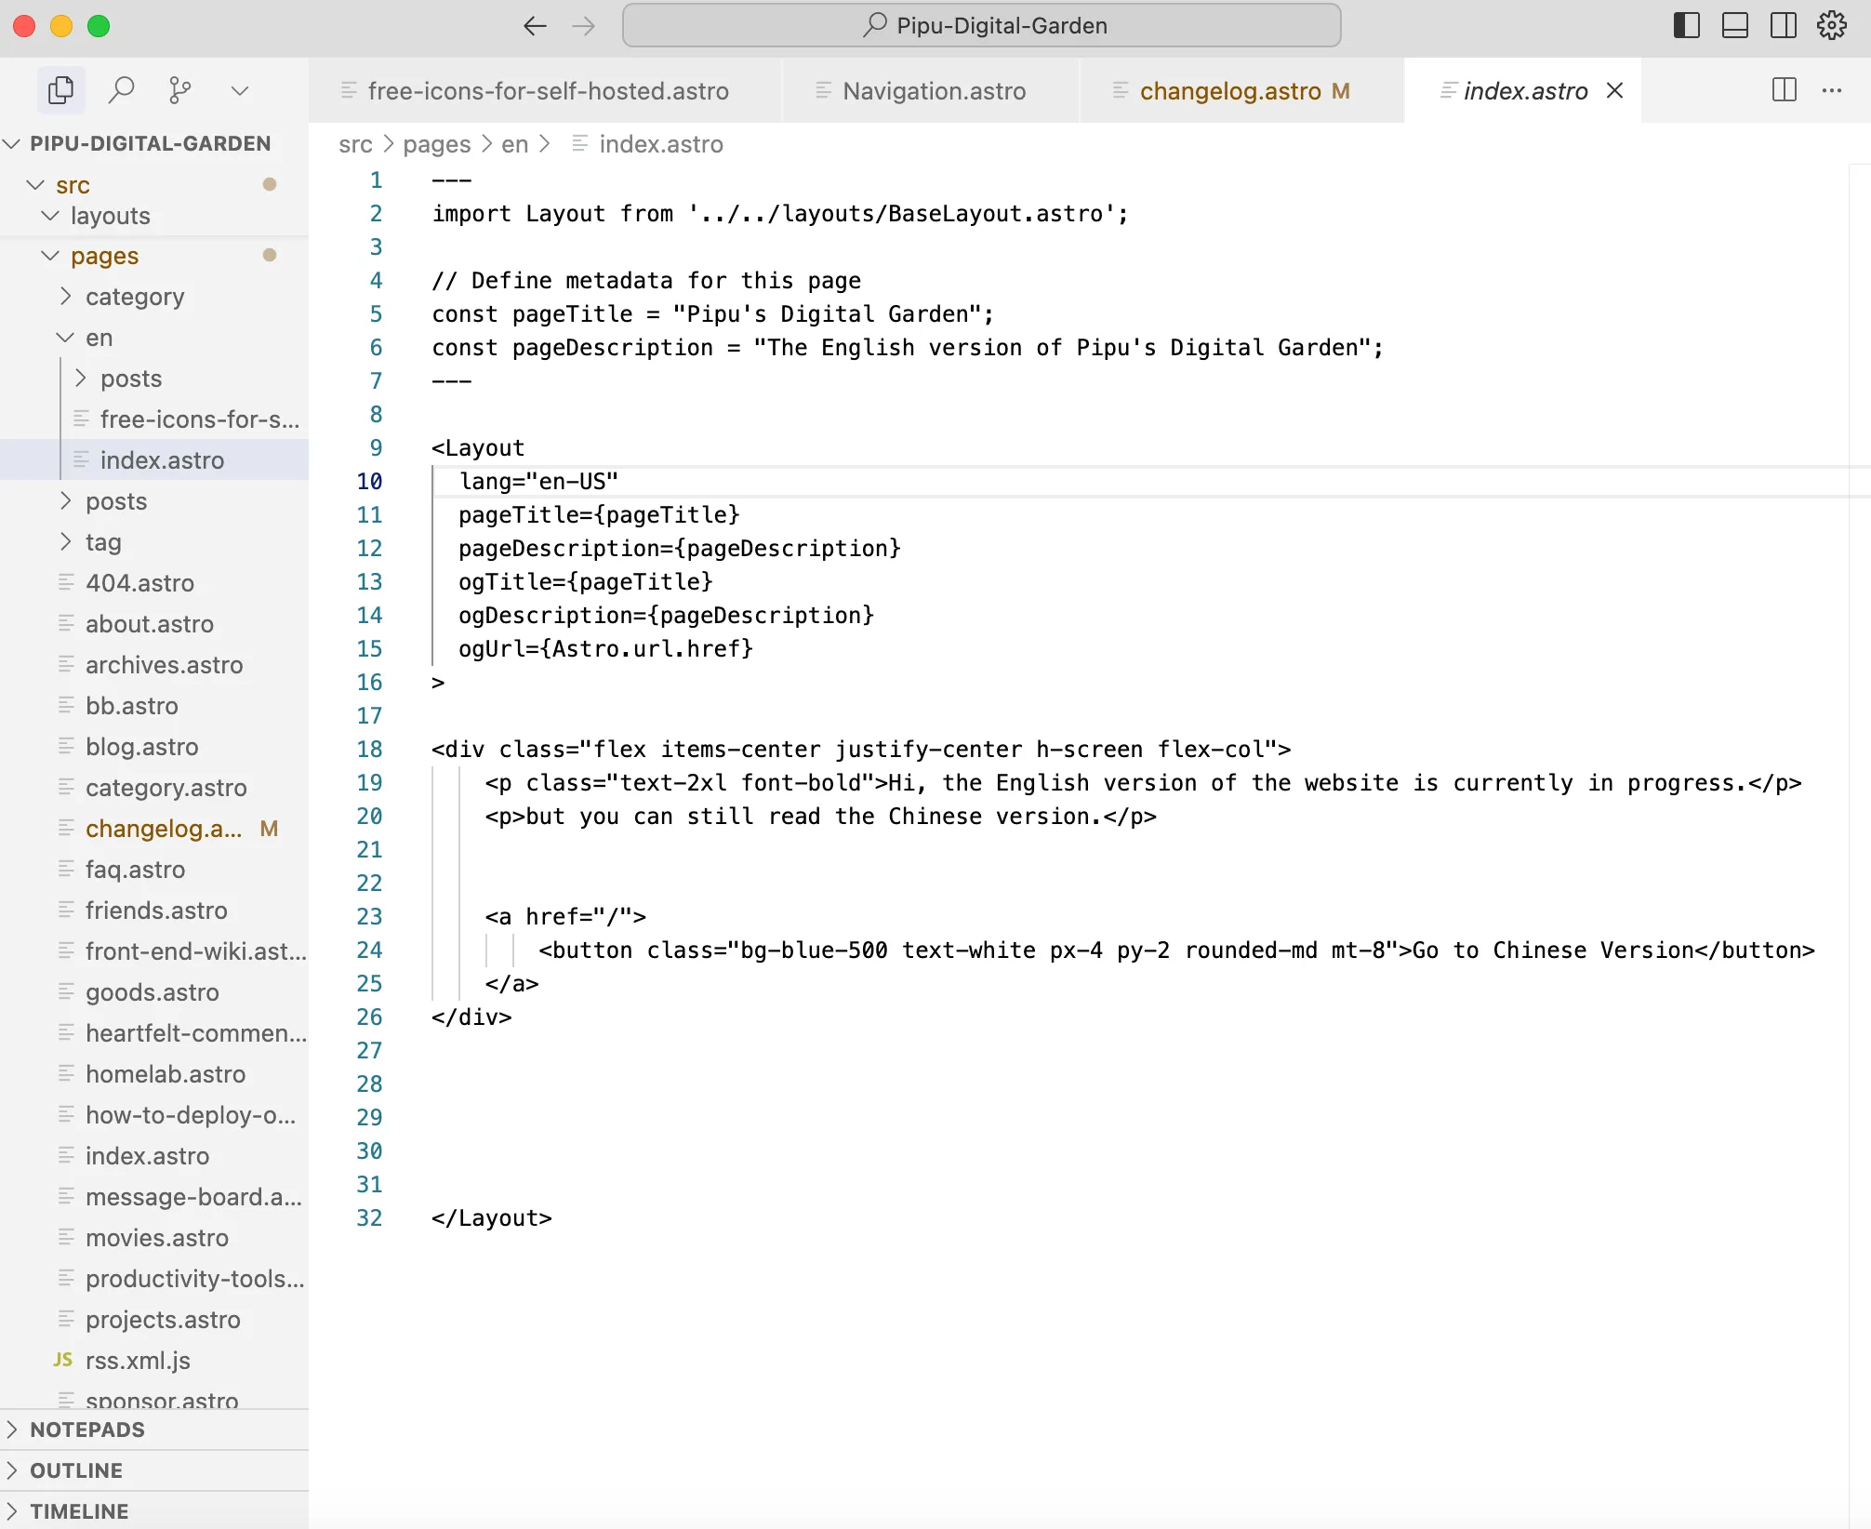Viewport: 1871px width, 1529px height.
Task: Open the Explorer view icon
Action: click(61, 90)
